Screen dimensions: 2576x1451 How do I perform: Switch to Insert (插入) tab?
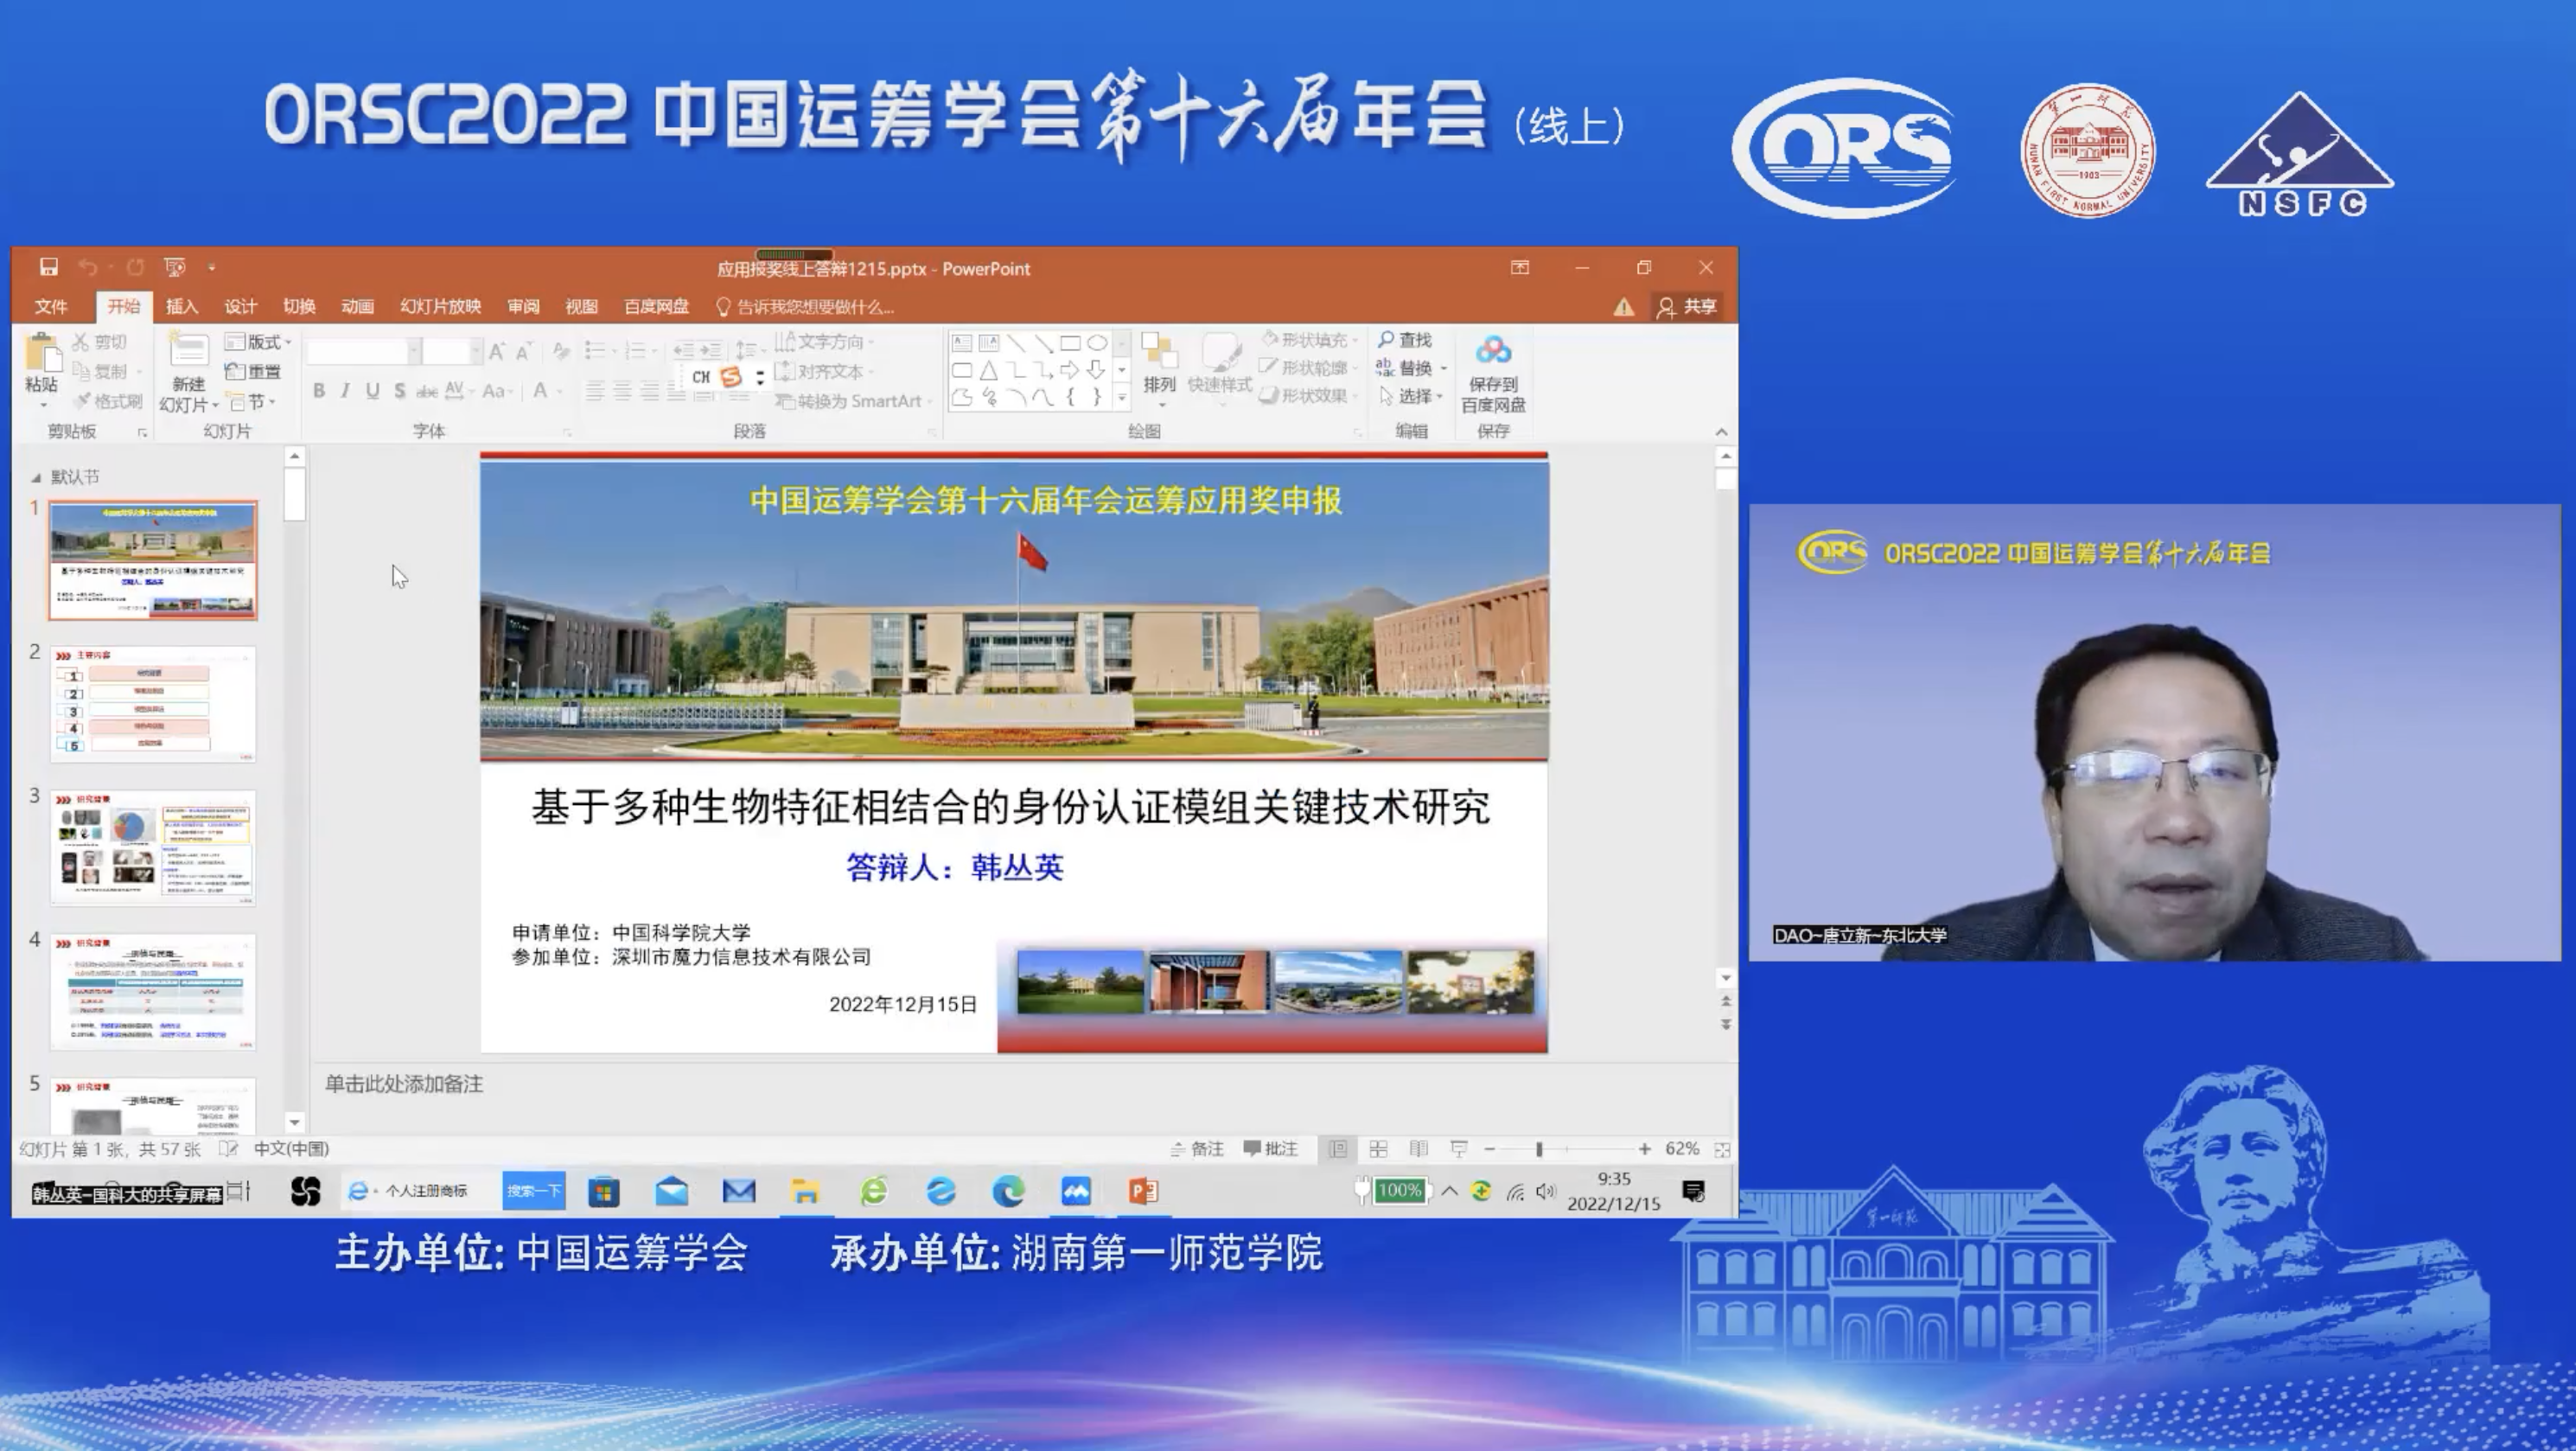pos(181,306)
